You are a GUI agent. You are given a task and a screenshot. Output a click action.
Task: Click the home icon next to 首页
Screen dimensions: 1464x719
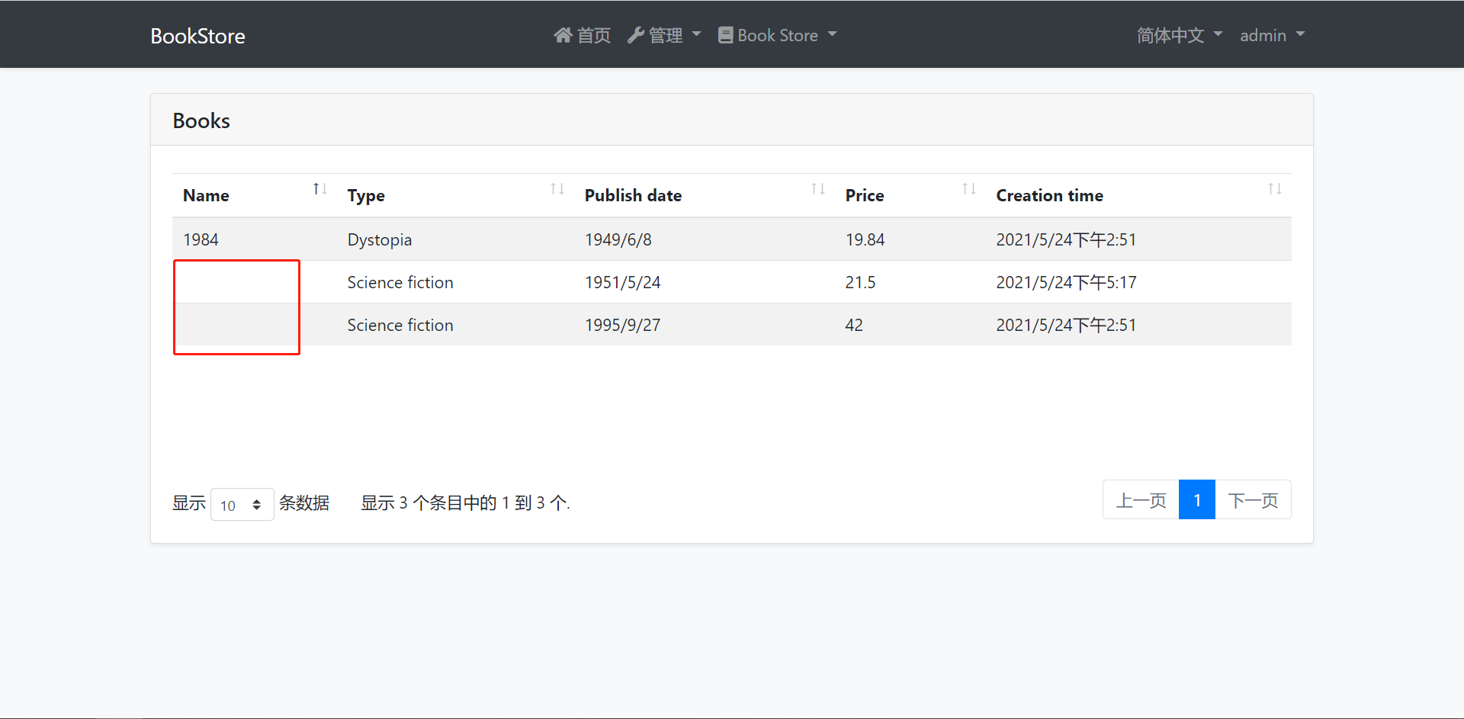563,34
